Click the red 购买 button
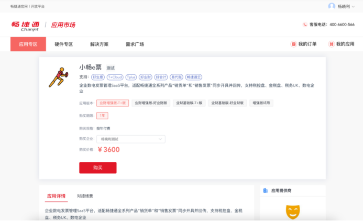The image size is (363, 221). pos(98,168)
